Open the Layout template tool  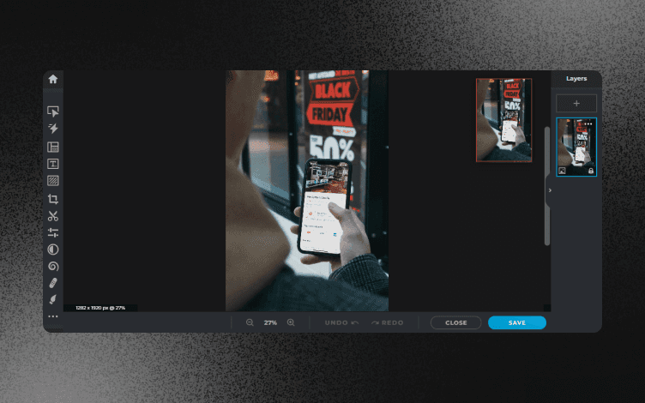[52, 147]
